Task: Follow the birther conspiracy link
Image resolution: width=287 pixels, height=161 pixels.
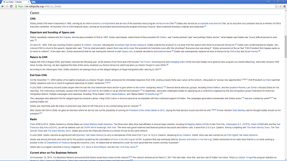Action: pyautogui.click(x=142, y=88)
